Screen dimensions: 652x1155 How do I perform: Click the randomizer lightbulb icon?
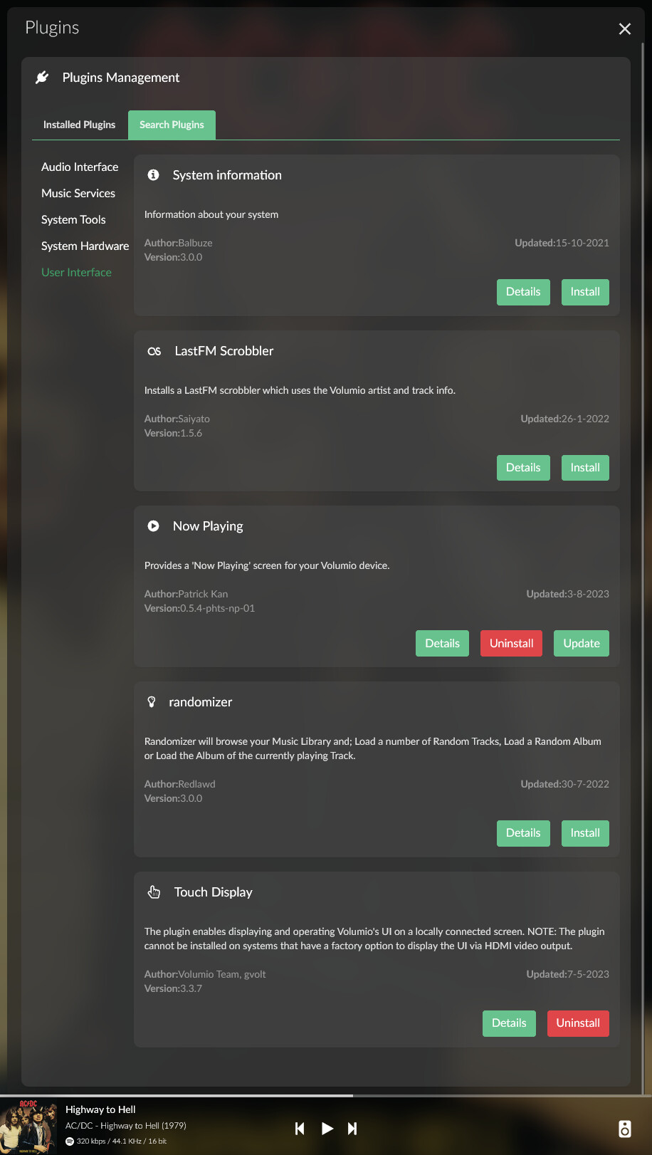[152, 702]
